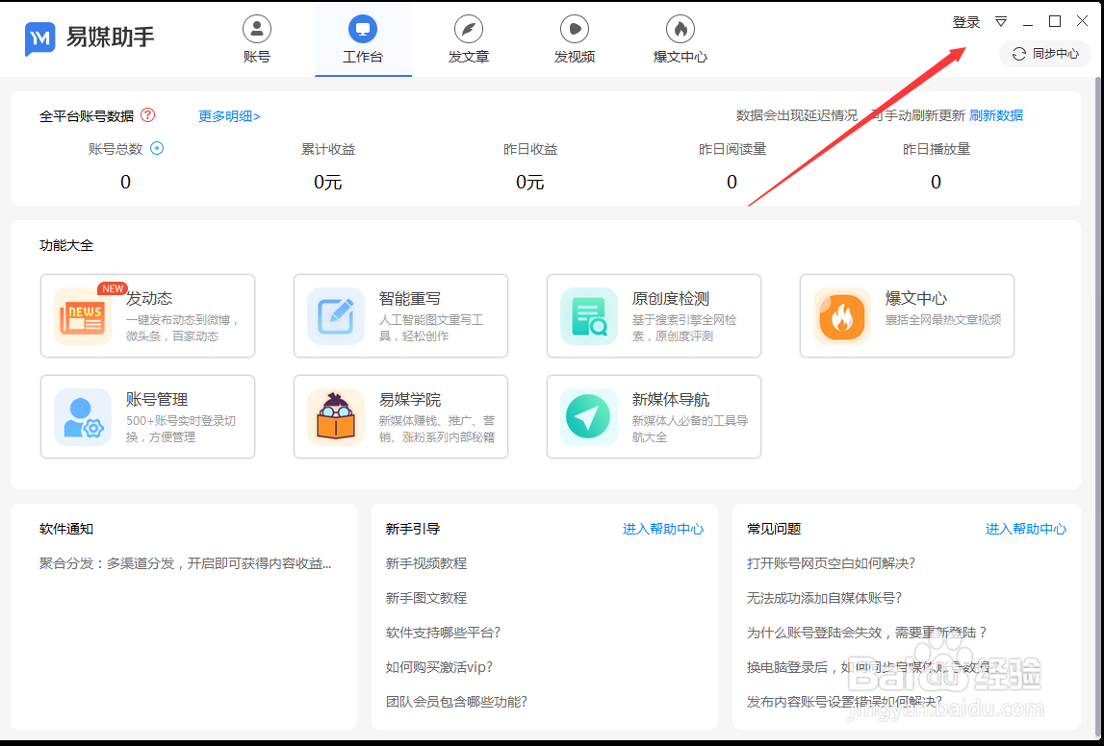Open the 爆文中心 flame icon in top bar
Image resolution: width=1104 pixels, height=746 pixels.
point(680,29)
